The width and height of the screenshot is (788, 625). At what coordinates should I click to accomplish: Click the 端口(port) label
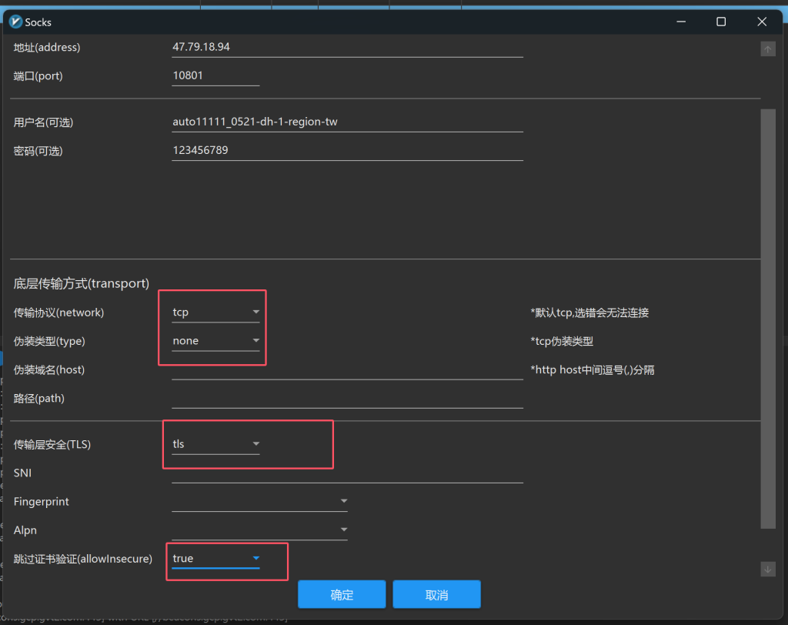[38, 76]
